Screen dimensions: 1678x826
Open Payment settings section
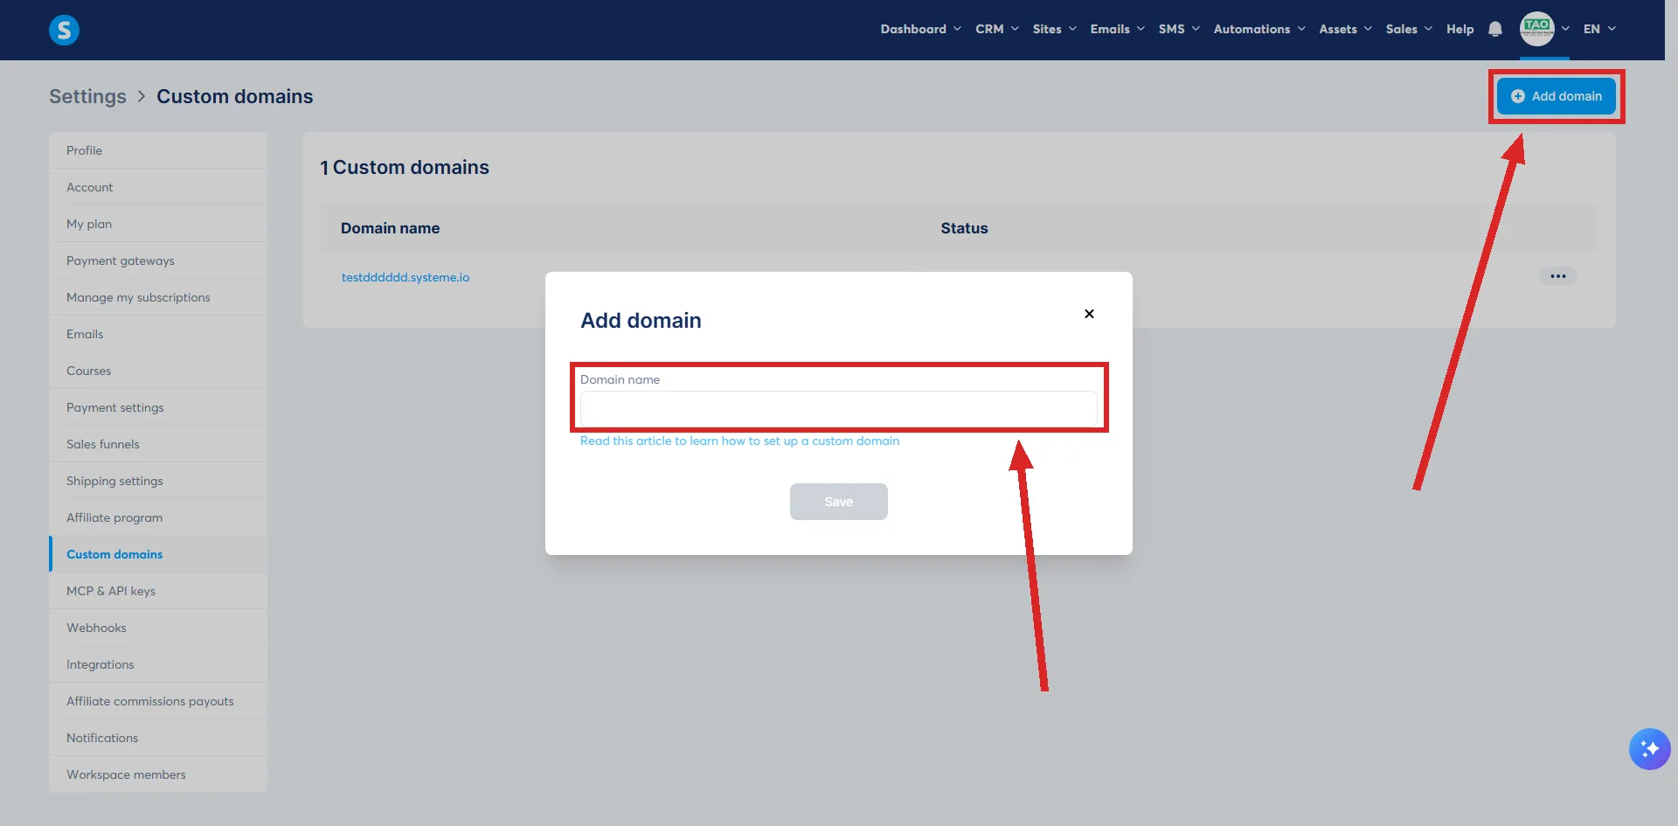pos(158,407)
